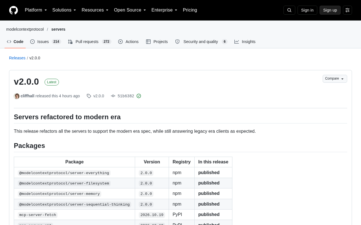This screenshot has width=361, height=225.
Task: Open the Insights tab
Action: click(245, 42)
